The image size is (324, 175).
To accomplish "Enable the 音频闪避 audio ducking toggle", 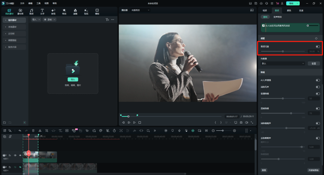I will coord(318,47).
